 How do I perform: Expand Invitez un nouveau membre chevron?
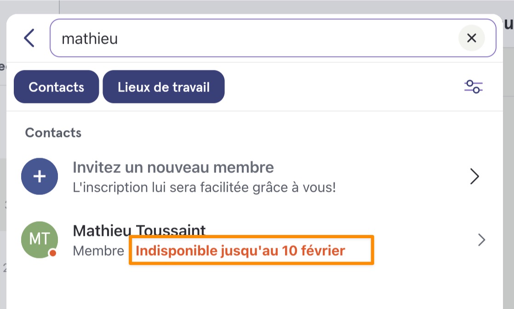(474, 177)
